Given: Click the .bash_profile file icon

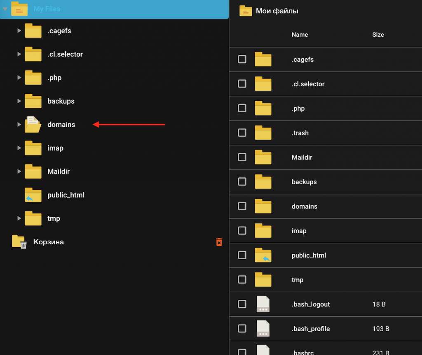Looking at the screenshot, I should (263, 329).
